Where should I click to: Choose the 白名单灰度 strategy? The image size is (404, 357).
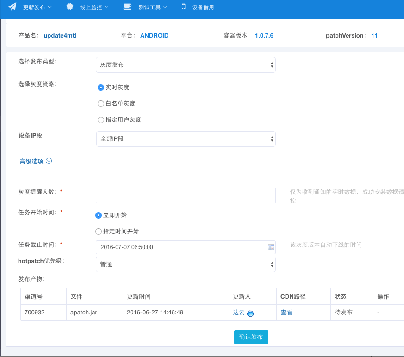point(101,104)
